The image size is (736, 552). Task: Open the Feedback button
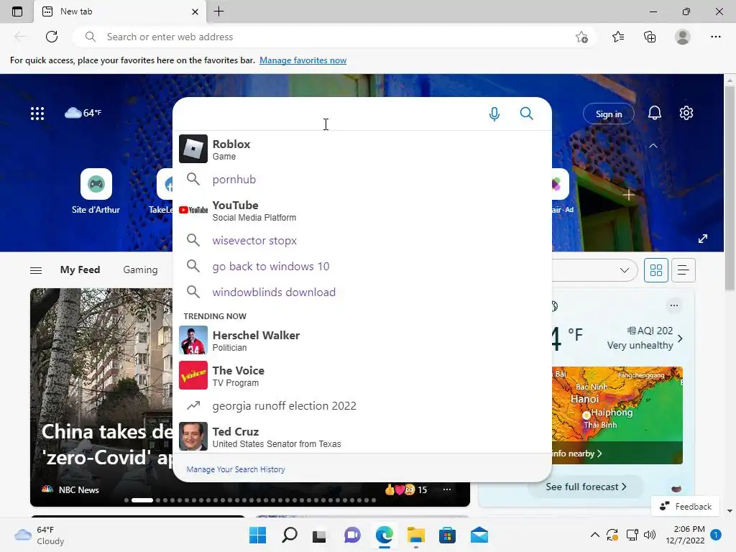click(x=686, y=506)
